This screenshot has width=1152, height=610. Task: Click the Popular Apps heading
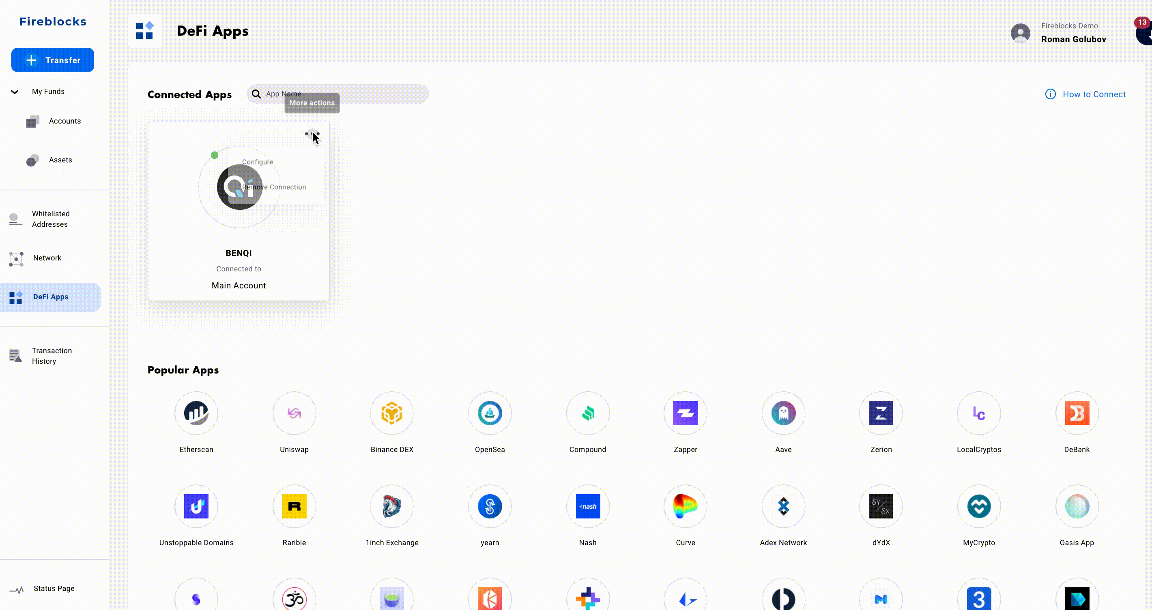pyautogui.click(x=183, y=370)
